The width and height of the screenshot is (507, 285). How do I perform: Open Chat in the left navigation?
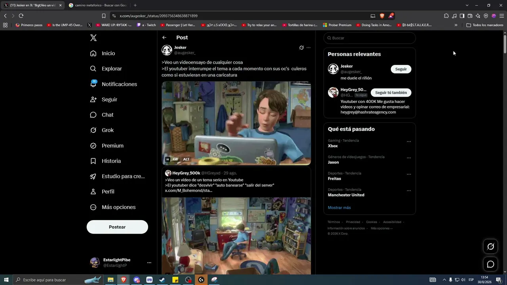pyautogui.click(x=102, y=115)
